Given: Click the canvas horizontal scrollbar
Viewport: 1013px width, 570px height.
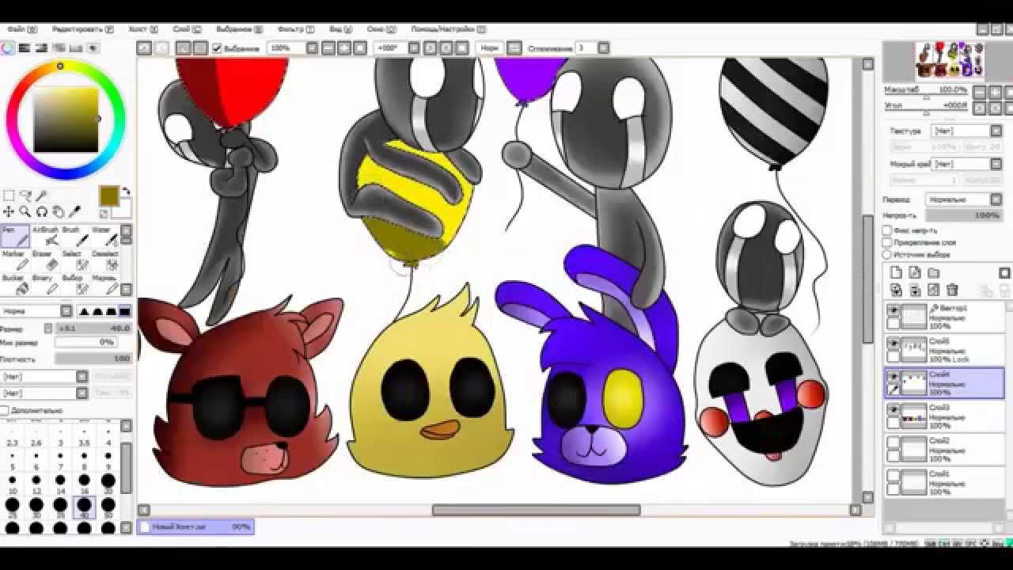Looking at the screenshot, I should [536, 511].
